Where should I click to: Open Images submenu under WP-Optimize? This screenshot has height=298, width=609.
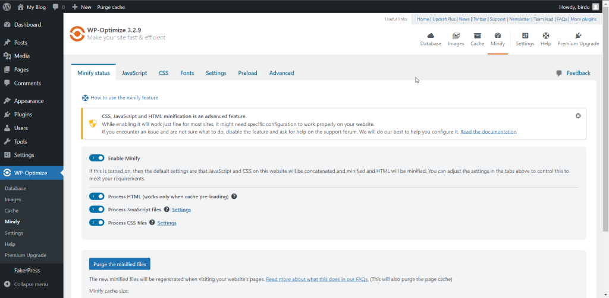(x=13, y=199)
